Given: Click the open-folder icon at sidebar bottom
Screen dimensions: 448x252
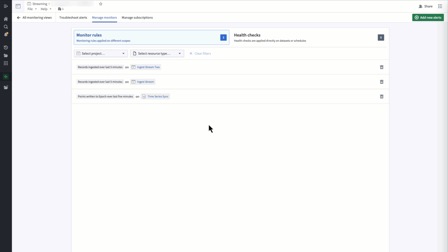Looking at the screenshot, I should [x=6, y=87].
